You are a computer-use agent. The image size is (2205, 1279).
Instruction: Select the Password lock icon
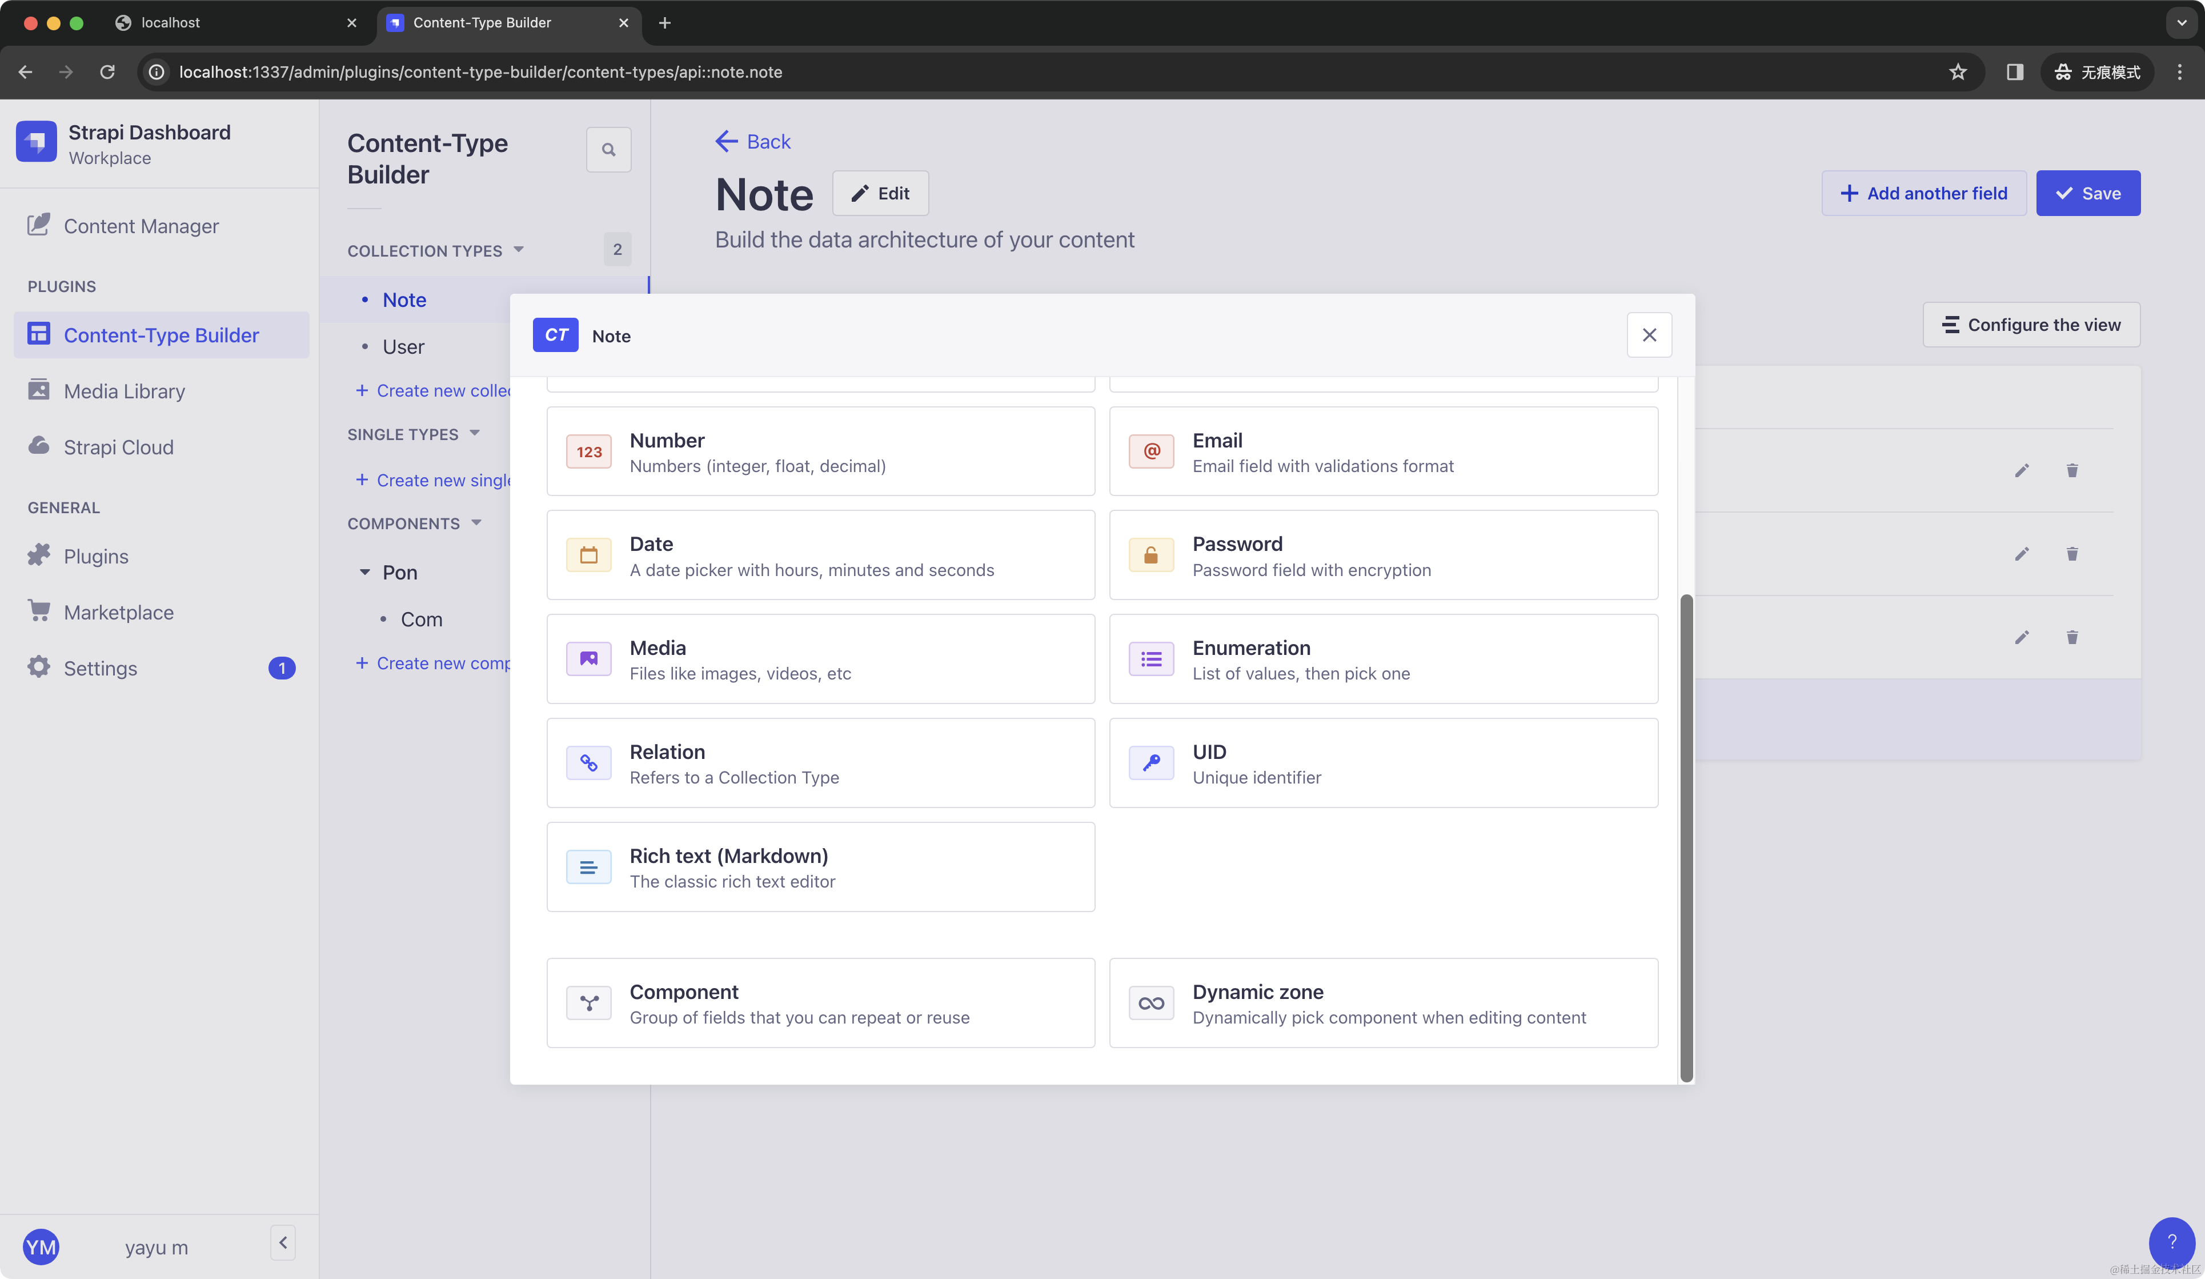[x=1150, y=555]
